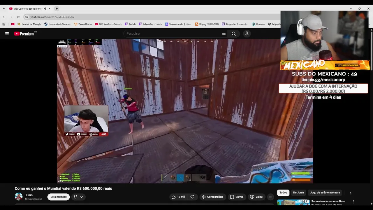This screenshot has height=210, width=373.
Task: Go back with browser back arrow
Action: (4, 17)
